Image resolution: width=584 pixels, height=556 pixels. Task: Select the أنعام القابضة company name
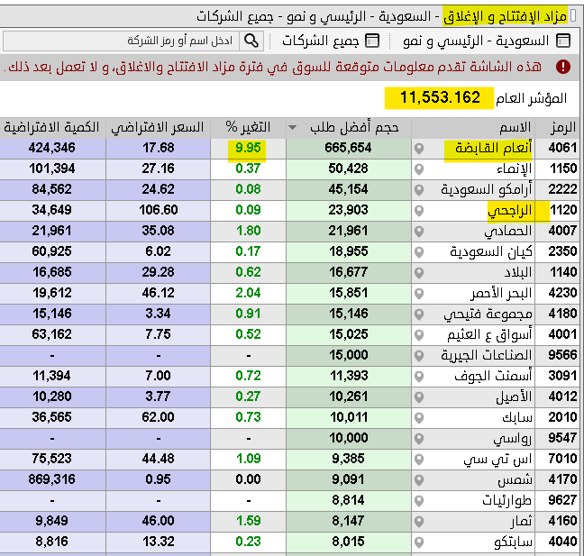tap(493, 148)
